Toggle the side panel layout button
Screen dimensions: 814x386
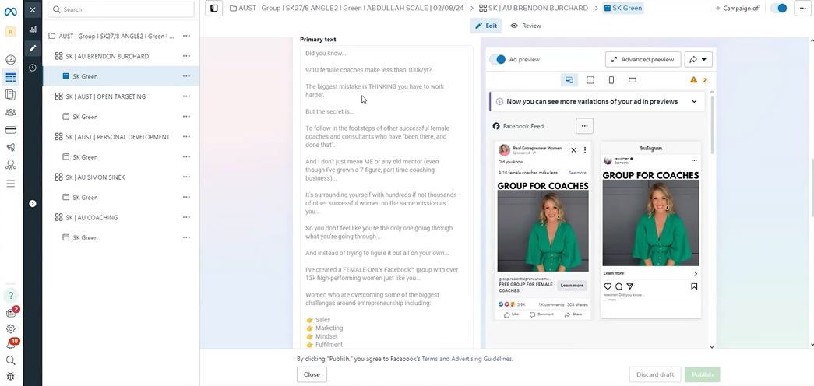pos(214,8)
